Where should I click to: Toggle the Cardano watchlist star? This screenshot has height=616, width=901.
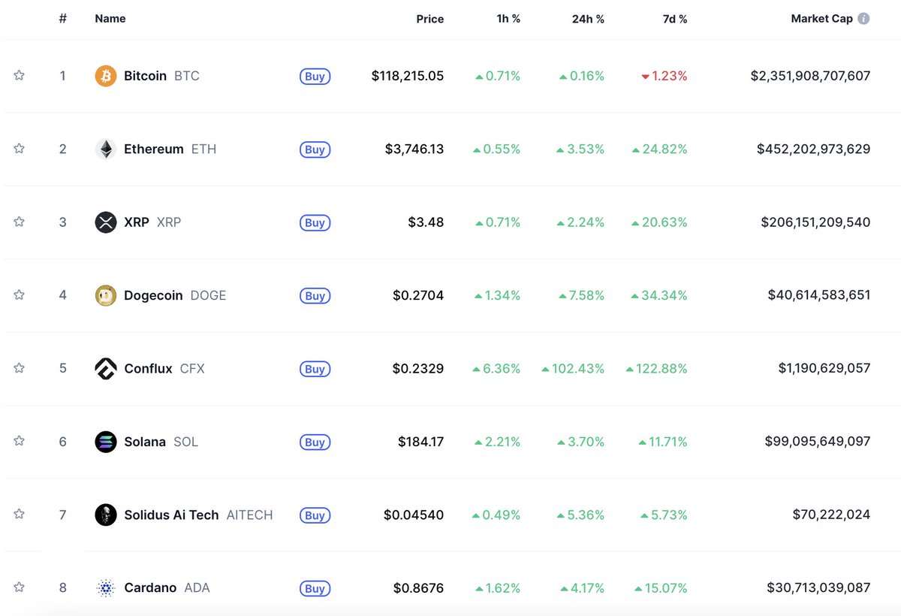[20, 587]
